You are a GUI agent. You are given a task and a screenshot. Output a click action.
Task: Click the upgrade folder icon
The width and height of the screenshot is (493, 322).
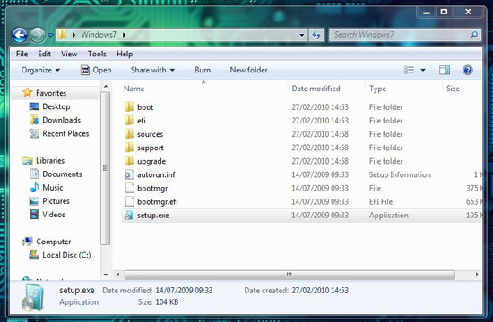pos(129,161)
